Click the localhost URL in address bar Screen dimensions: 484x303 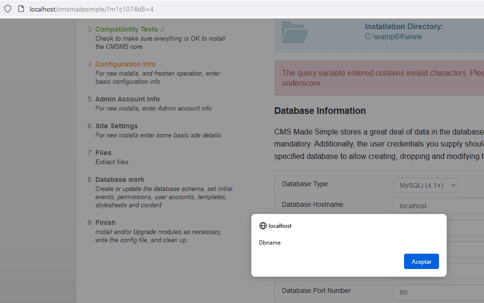tap(91, 9)
